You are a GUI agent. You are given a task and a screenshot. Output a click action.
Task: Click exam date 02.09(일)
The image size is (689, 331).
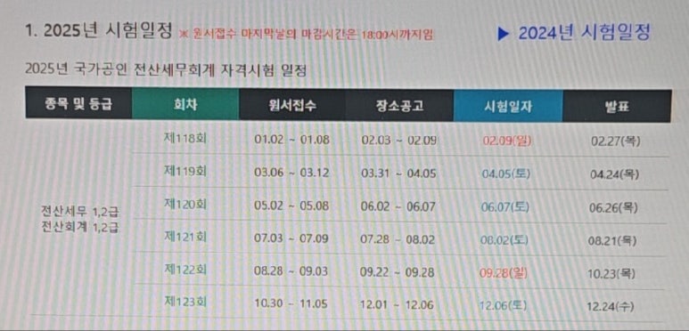coord(507,141)
